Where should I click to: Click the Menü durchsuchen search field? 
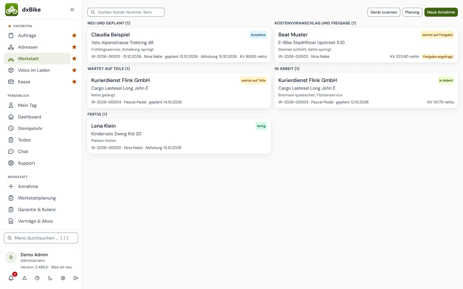(41, 238)
